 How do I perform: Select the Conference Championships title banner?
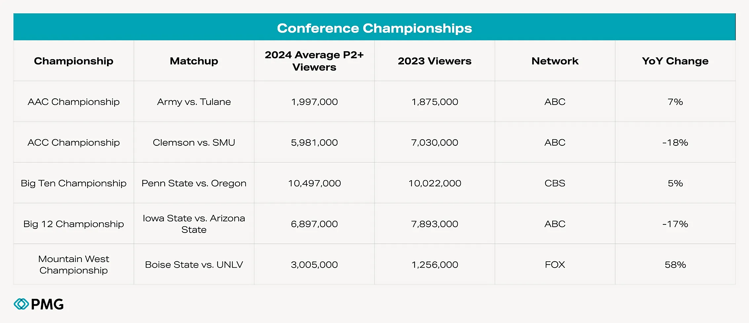pos(374,27)
